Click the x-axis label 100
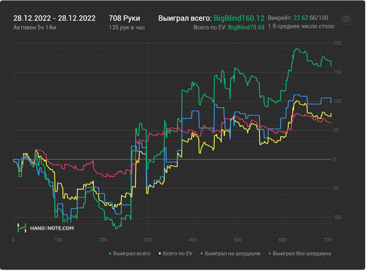The image size is (366, 271). pos(58,240)
